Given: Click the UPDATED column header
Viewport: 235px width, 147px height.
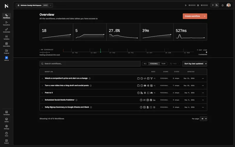Looking at the screenshot, I should [191, 72].
